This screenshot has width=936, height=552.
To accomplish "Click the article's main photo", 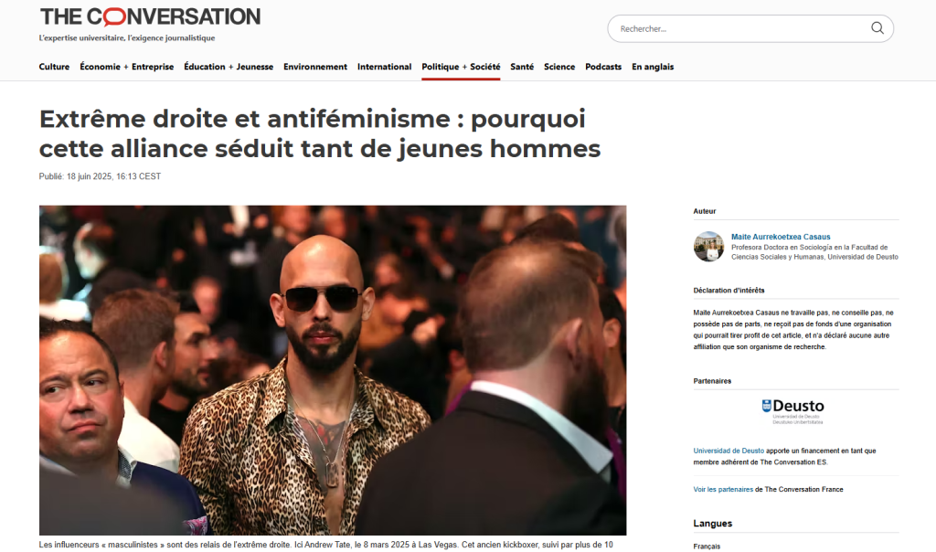I will click(333, 370).
